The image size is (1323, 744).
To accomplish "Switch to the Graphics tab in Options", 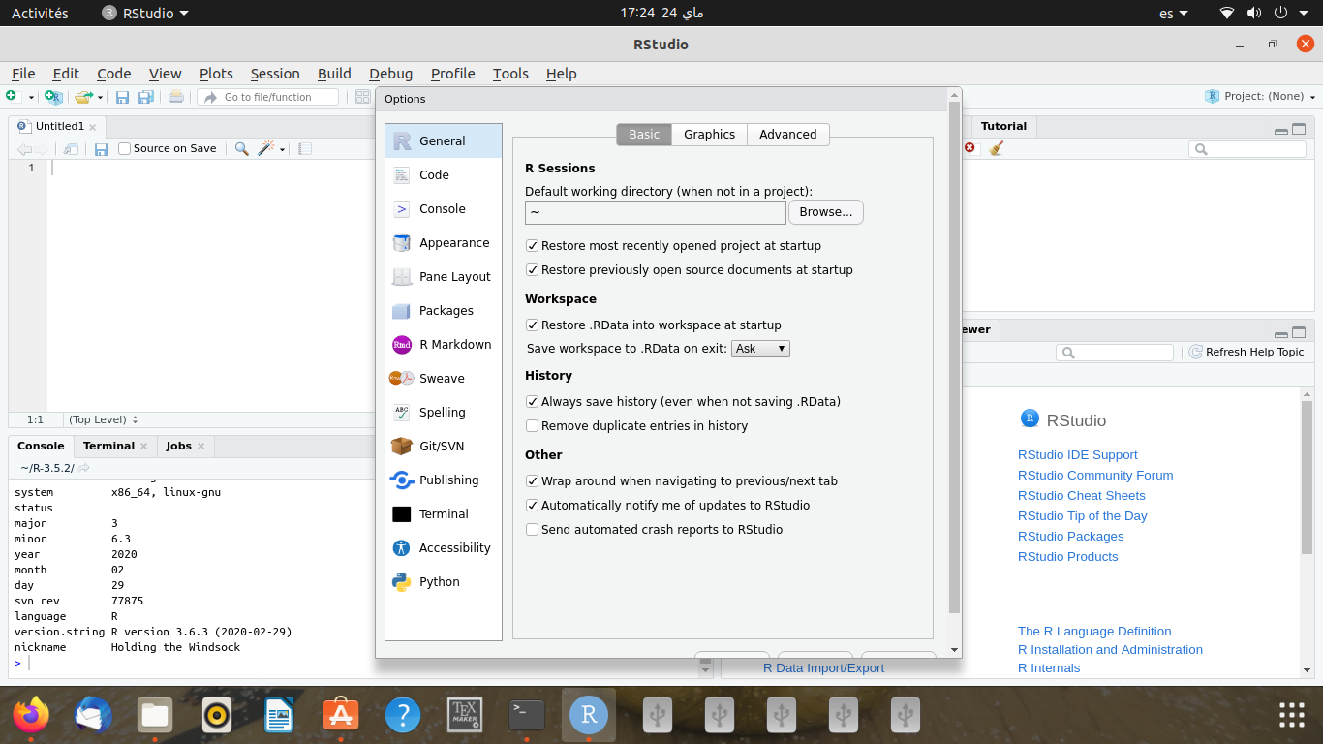I will (710, 135).
